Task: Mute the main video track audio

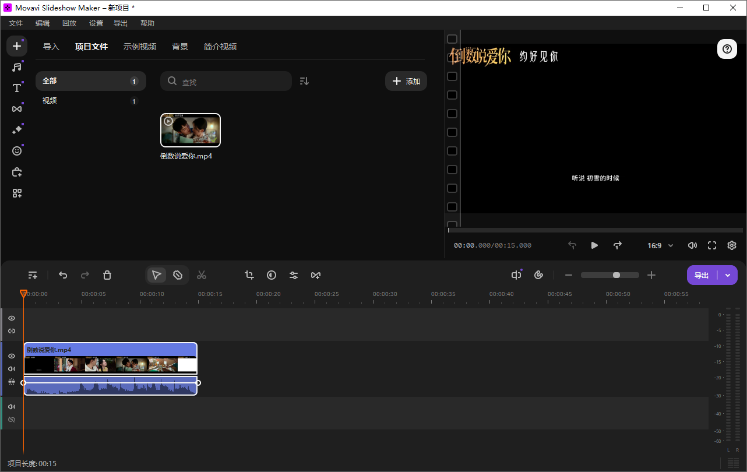Action: 12,368
